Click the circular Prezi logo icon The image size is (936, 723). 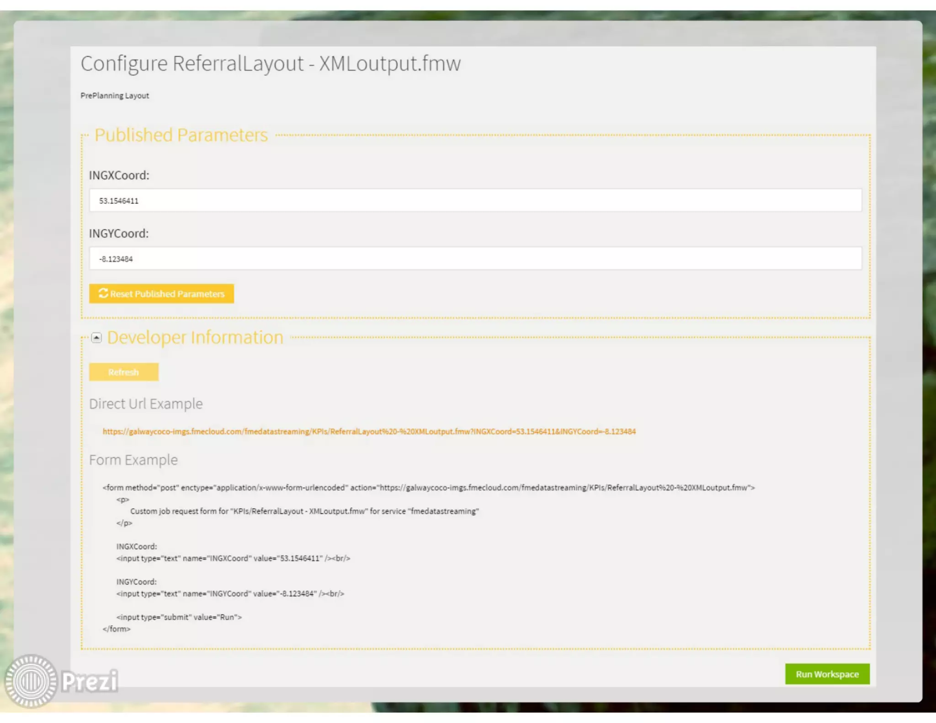pyautogui.click(x=31, y=681)
